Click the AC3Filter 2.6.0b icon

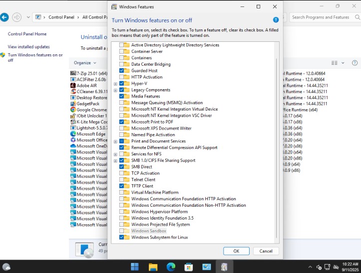tap(73, 79)
